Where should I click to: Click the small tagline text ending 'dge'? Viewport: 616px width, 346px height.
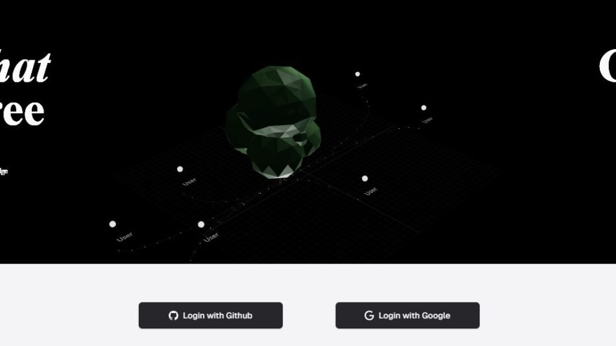[x=3, y=171]
